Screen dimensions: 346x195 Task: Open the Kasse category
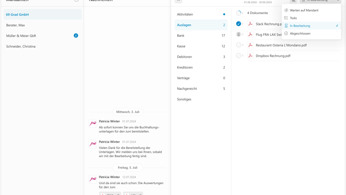coord(201,46)
